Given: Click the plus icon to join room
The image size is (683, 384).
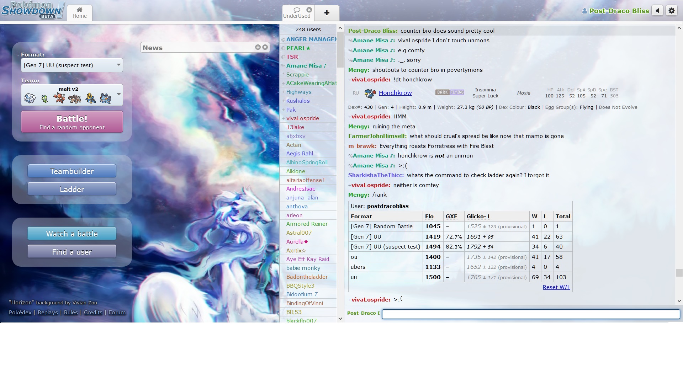Looking at the screenshot, I should pyautogui.click(x=327, y=13).
